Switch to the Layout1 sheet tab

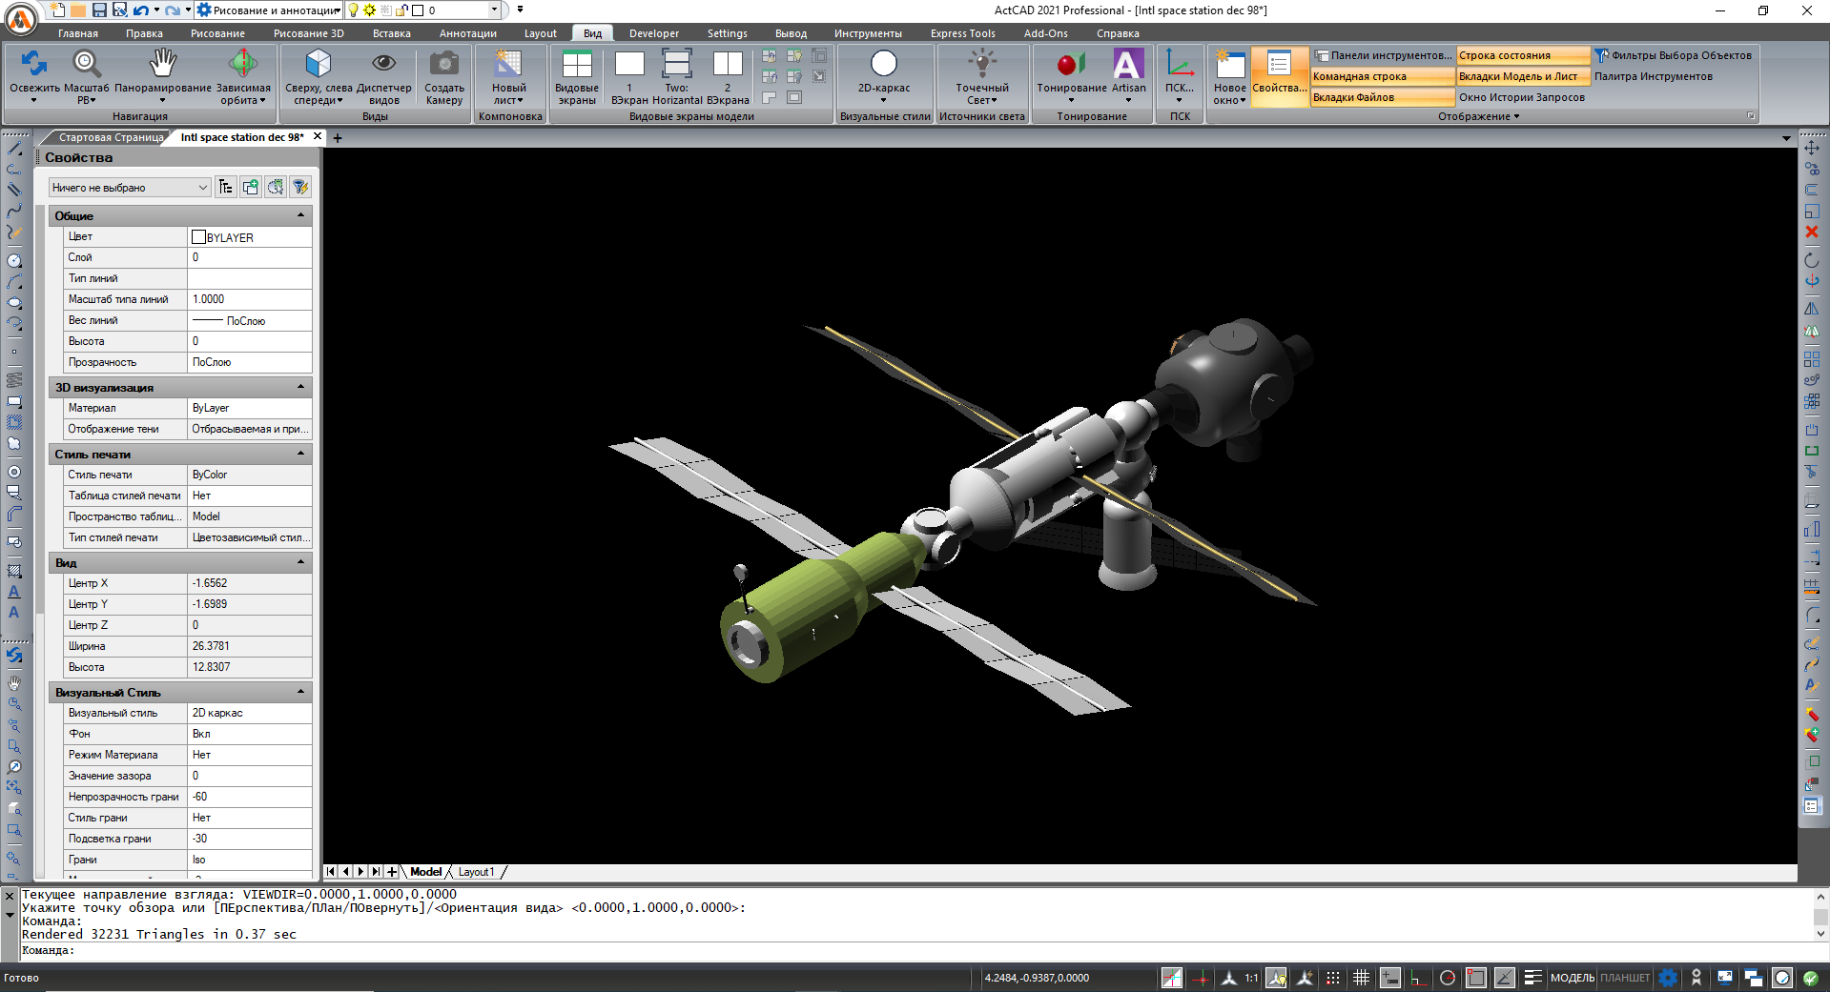(x=476, y=872)
